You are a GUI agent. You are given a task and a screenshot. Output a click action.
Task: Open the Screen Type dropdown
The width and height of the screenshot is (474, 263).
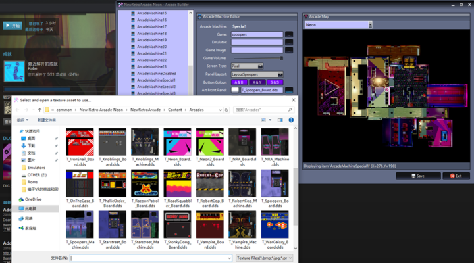click(260, 66)
